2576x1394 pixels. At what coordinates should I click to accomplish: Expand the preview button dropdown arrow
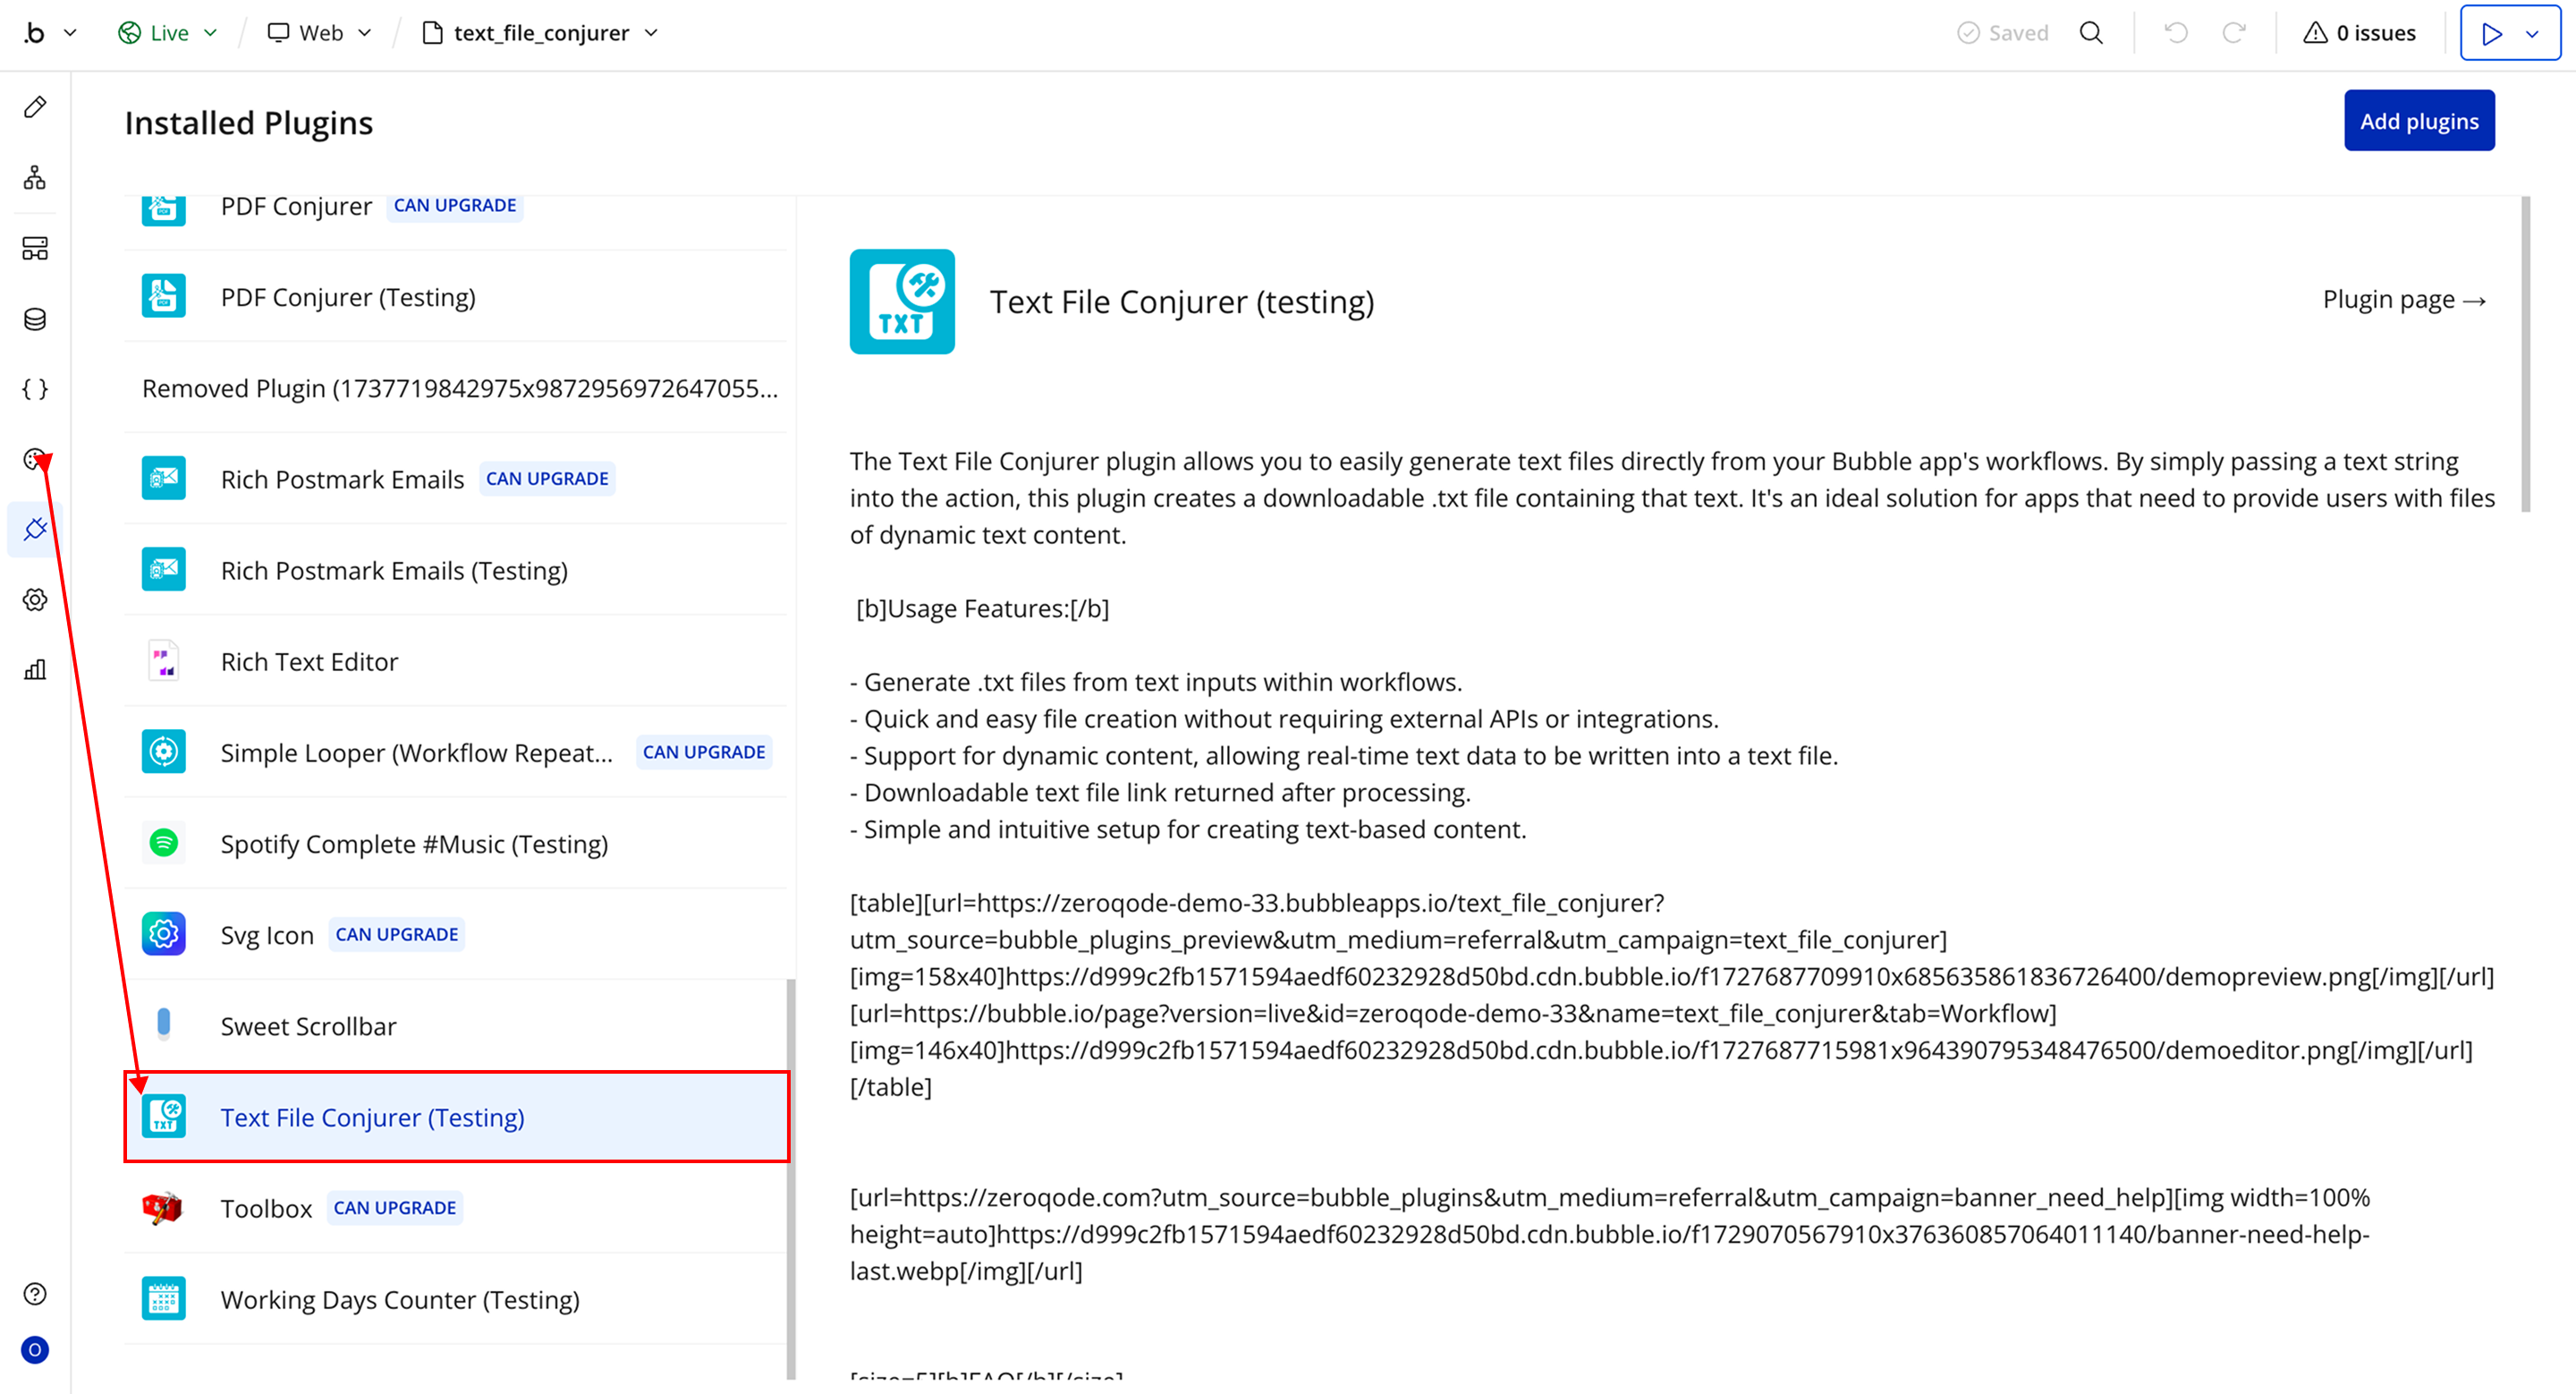tap(2532, 34)
